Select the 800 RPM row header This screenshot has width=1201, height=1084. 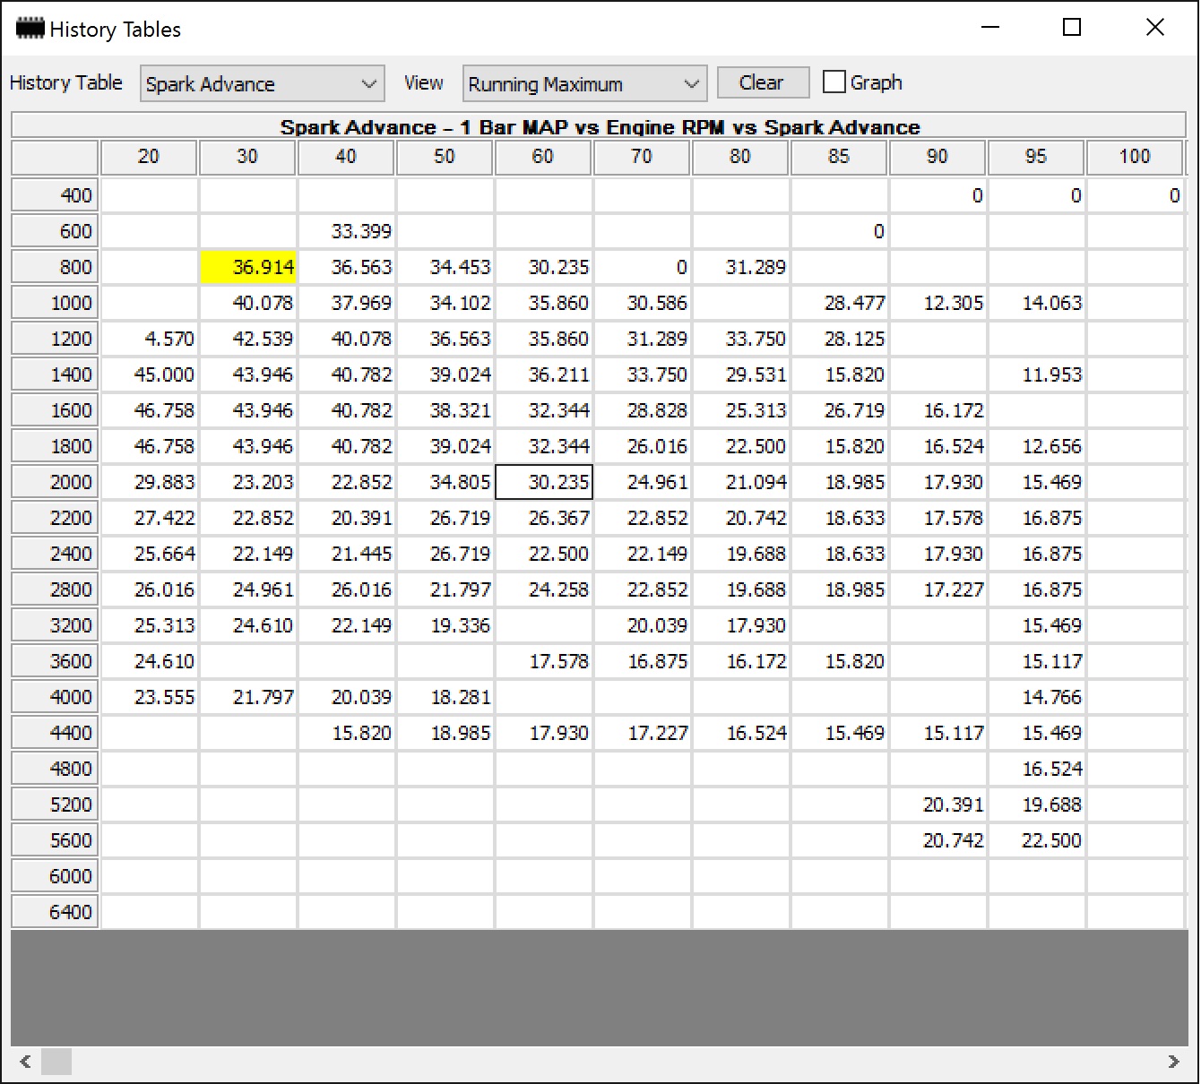[x=55, y=267]
